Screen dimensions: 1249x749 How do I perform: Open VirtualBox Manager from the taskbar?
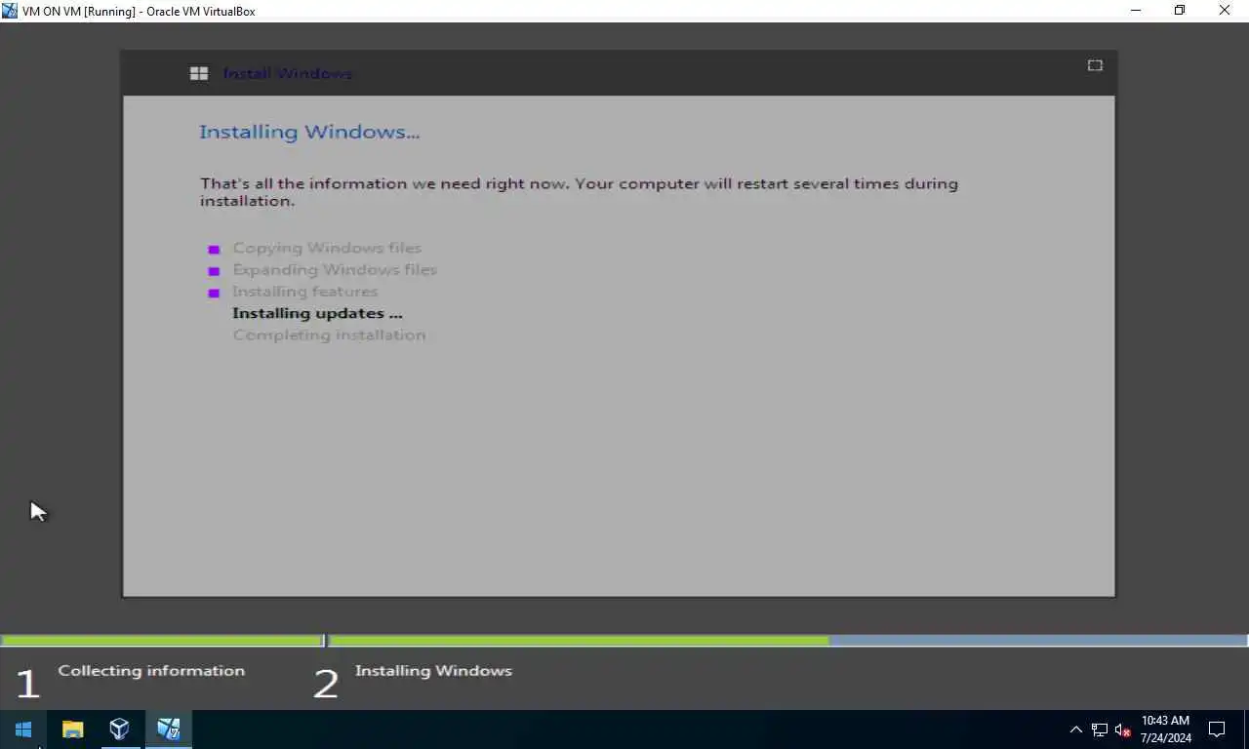[x=119, y=729]
